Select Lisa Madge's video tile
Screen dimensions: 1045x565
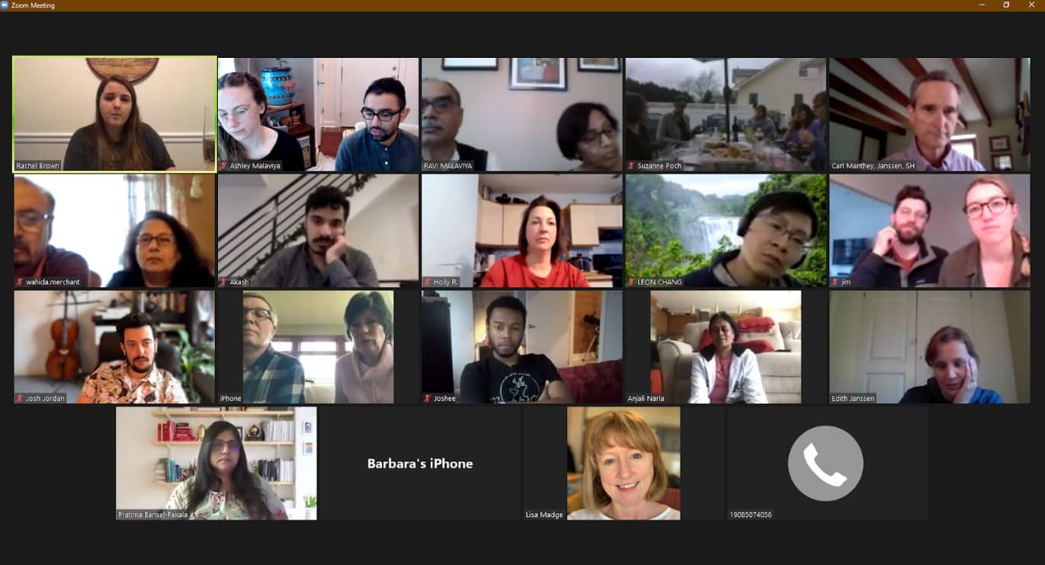[x=623, y=463]
